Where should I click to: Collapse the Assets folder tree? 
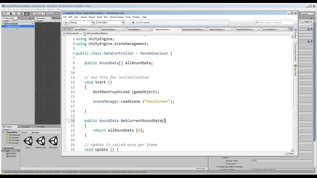pyautogui.click(x=3, y=148)
